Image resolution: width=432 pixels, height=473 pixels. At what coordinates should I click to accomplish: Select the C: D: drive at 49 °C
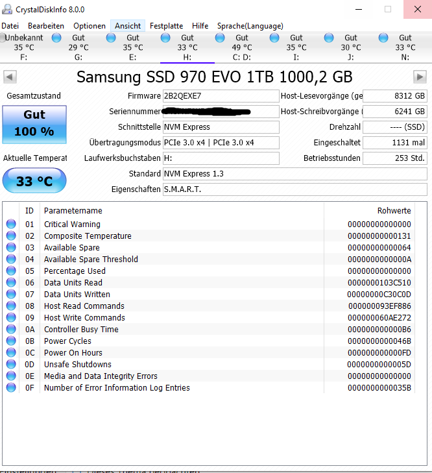tap(242, 47)
